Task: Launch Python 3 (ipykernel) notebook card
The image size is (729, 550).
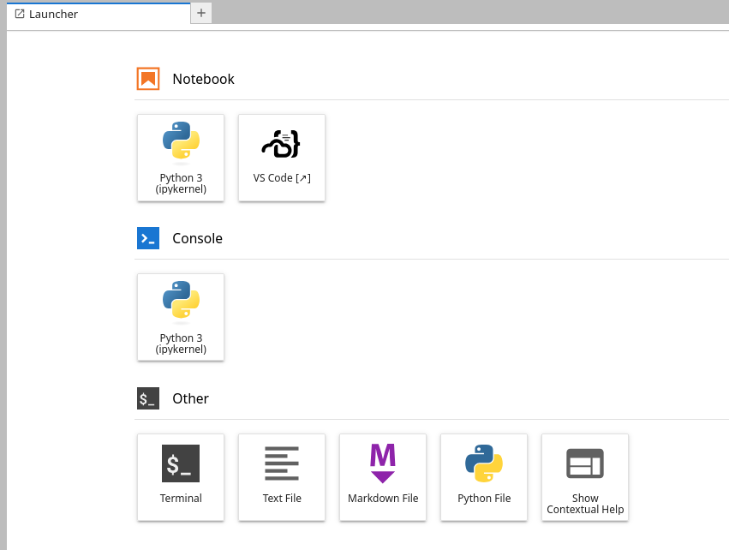Action: [x=181, y=158]
